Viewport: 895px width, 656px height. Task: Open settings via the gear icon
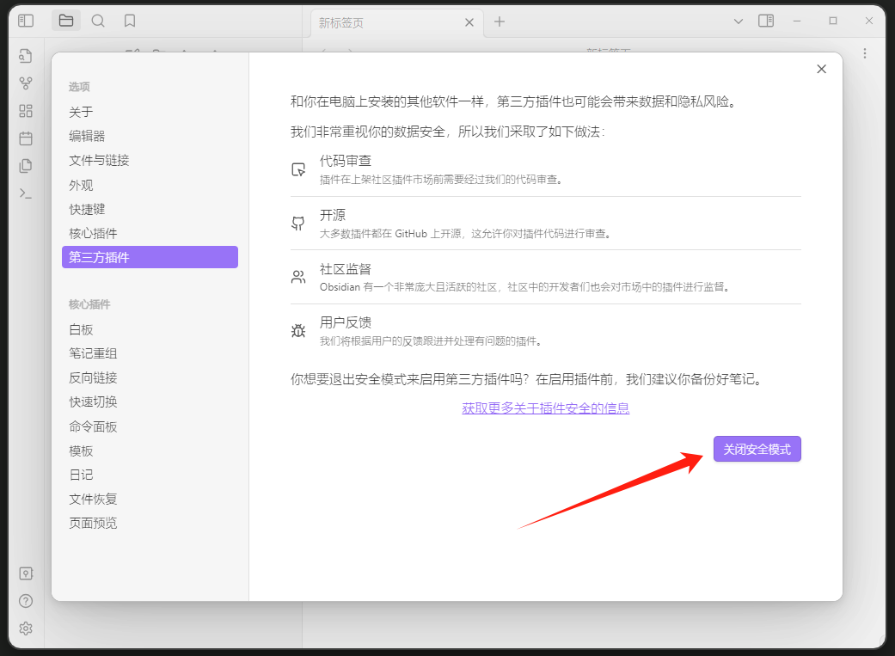[x=25, y=628]
